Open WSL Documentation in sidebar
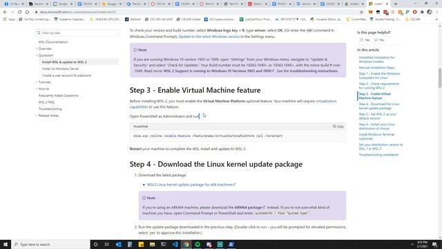The width and height of the screenshot is (442, 249). click(x=53, y=42)
